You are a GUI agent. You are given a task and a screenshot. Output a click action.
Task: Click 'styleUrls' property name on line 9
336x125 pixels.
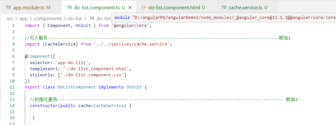[41, 75]
